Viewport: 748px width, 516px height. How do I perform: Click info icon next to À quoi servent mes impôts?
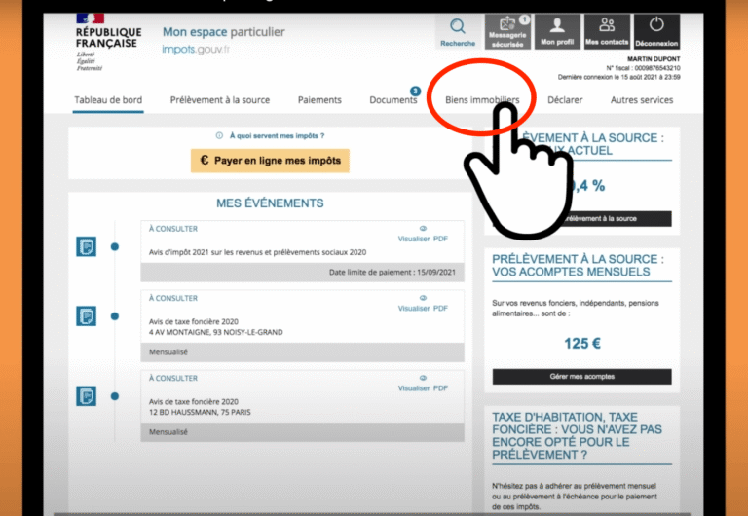pos(219,136)
